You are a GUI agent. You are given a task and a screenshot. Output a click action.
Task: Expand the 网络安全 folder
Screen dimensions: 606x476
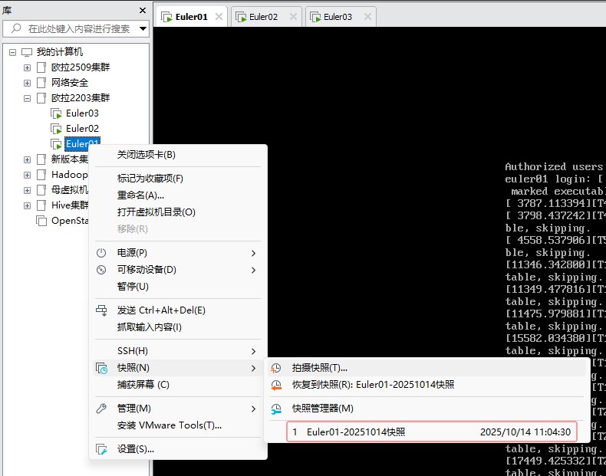coord(27,83)
